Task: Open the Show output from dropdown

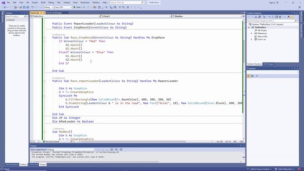Action: pyautogui.click(x=71, y=150)
